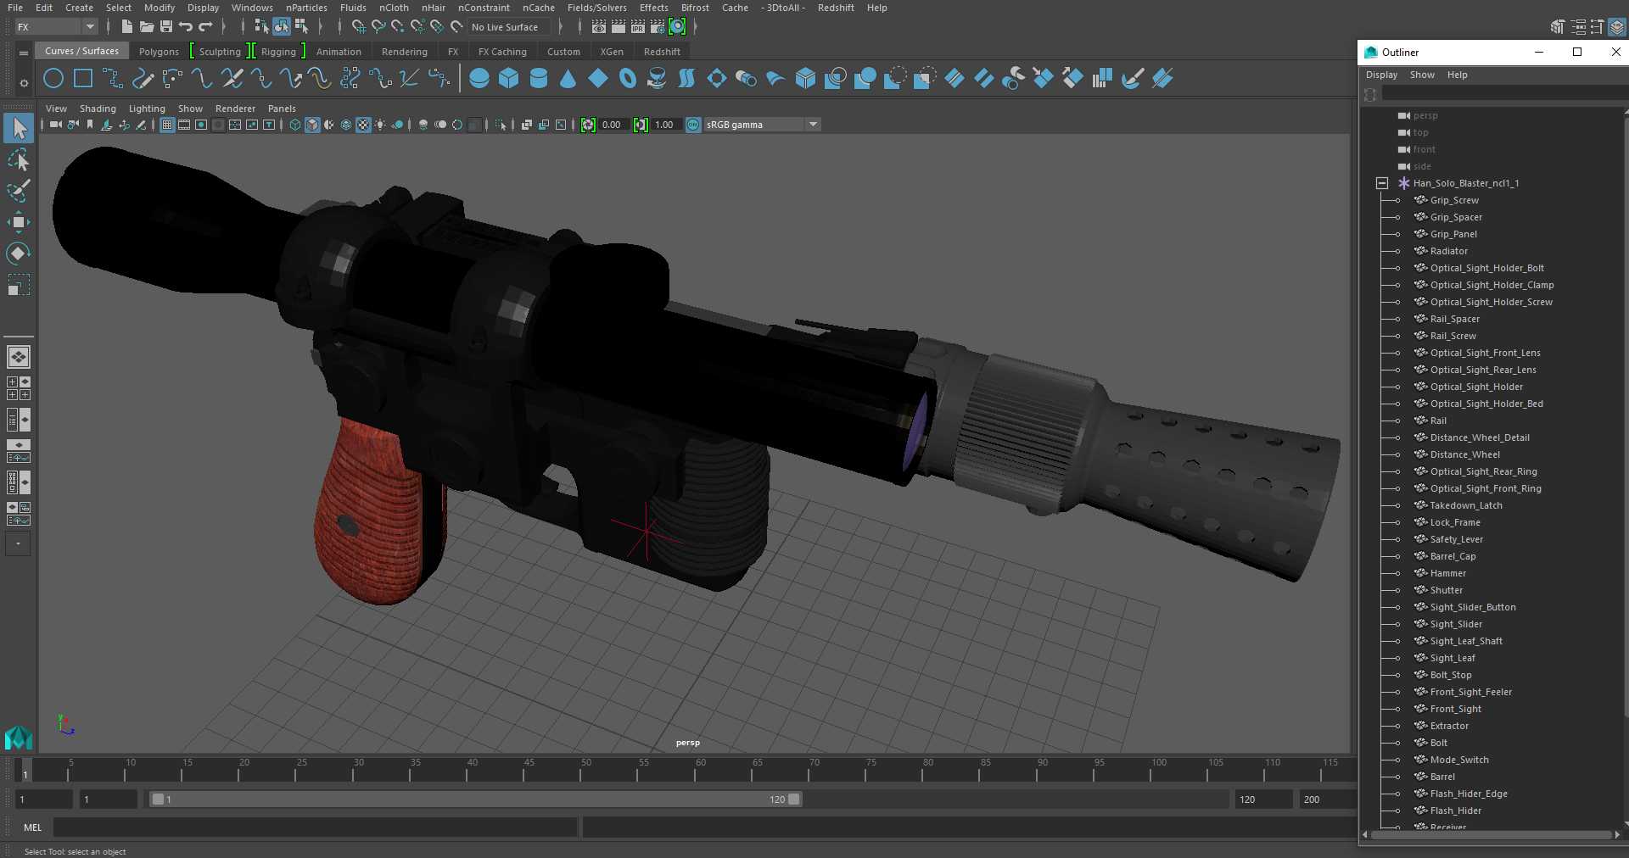This screenshot has height=858, width=1629.
Task: Click the Undo arrow icon
Action: [x=186, y=27]
